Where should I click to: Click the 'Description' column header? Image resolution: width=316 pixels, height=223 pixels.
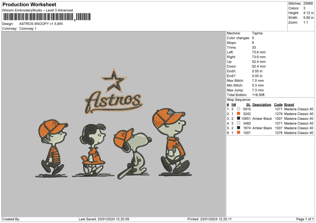tap(262, 104)
